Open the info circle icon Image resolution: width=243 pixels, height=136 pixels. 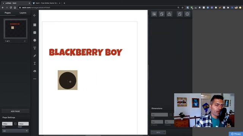(187, 14)
